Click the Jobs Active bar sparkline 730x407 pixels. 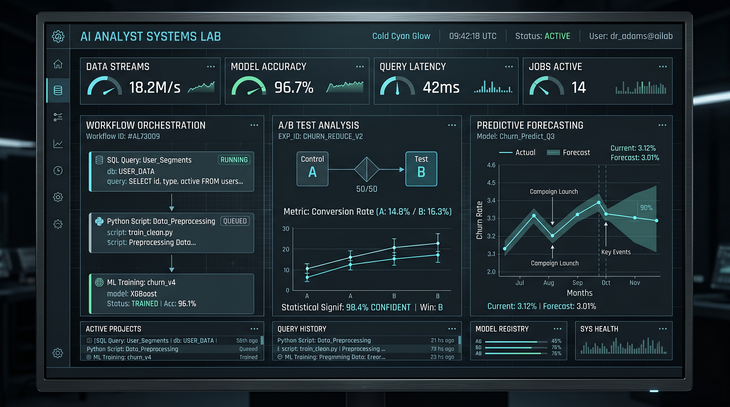coord(641,88)
